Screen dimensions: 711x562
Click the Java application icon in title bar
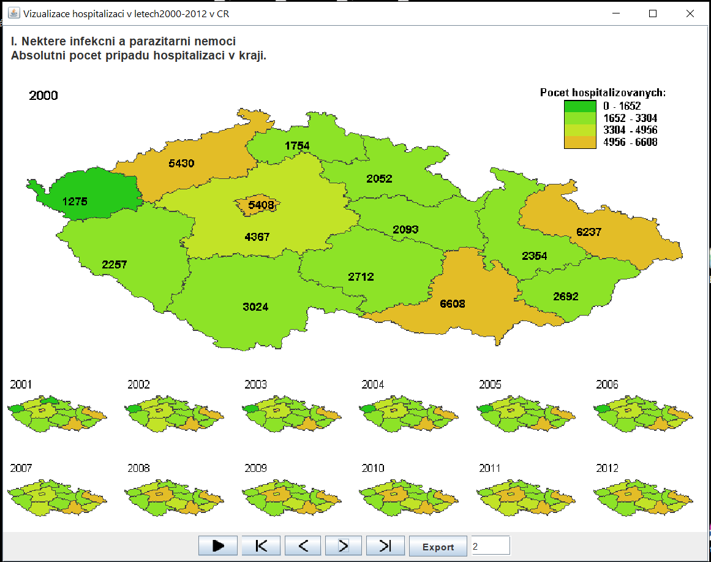pyautogui.click(x=13, y=13)
